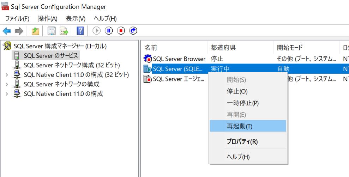Screen dimensions: 349x177
Task: Select SQL Server ネットワーク構成 (32 ビット)
Action: [72, 65]
